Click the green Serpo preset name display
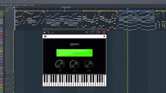 click(x=74, y=53)
